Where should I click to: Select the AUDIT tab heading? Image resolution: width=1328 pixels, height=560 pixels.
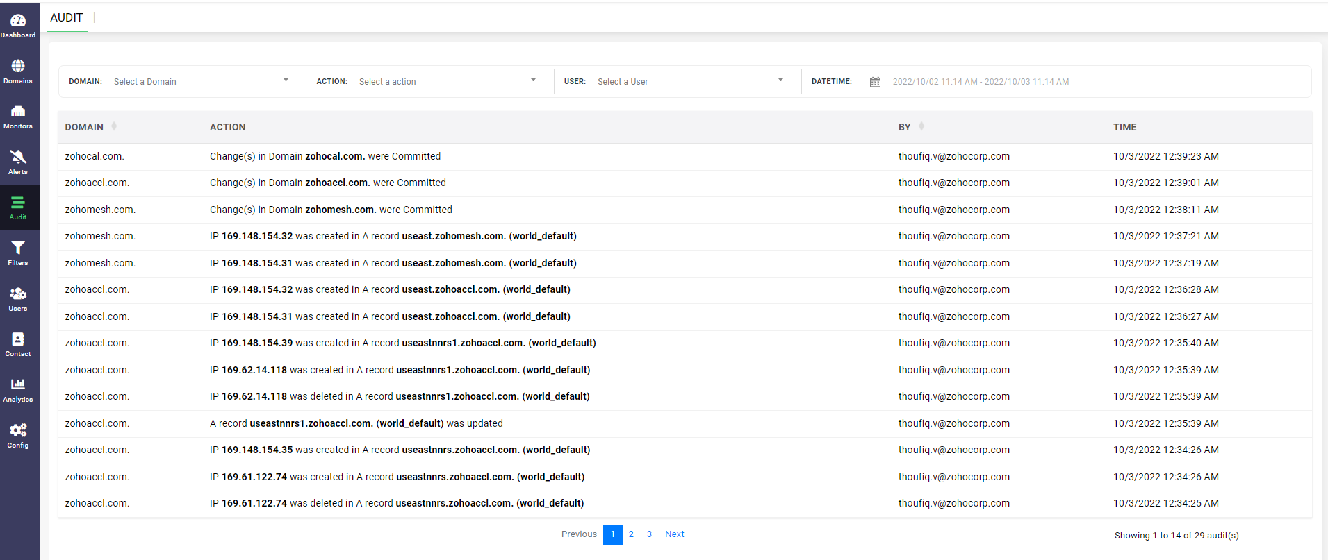(67, 17)
